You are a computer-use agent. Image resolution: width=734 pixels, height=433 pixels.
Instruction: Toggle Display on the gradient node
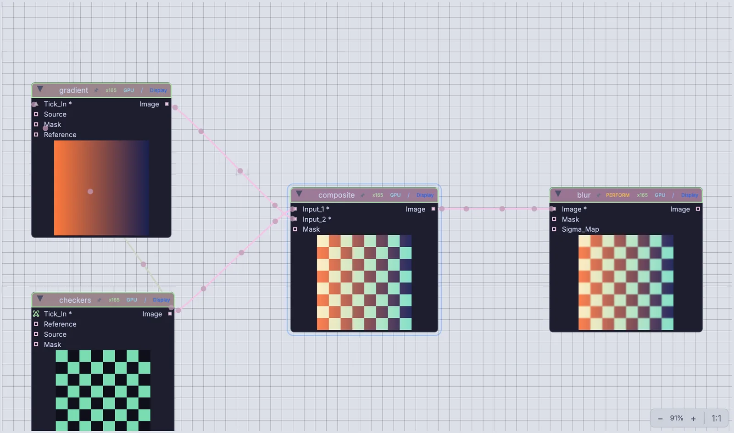pos(158,90)
